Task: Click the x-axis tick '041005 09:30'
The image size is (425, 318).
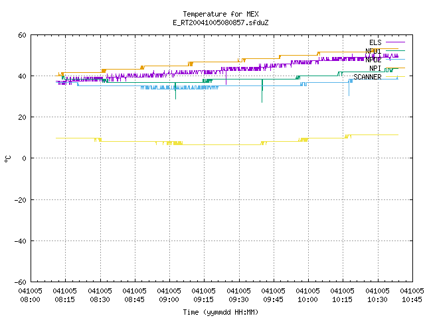Action: 238,295
